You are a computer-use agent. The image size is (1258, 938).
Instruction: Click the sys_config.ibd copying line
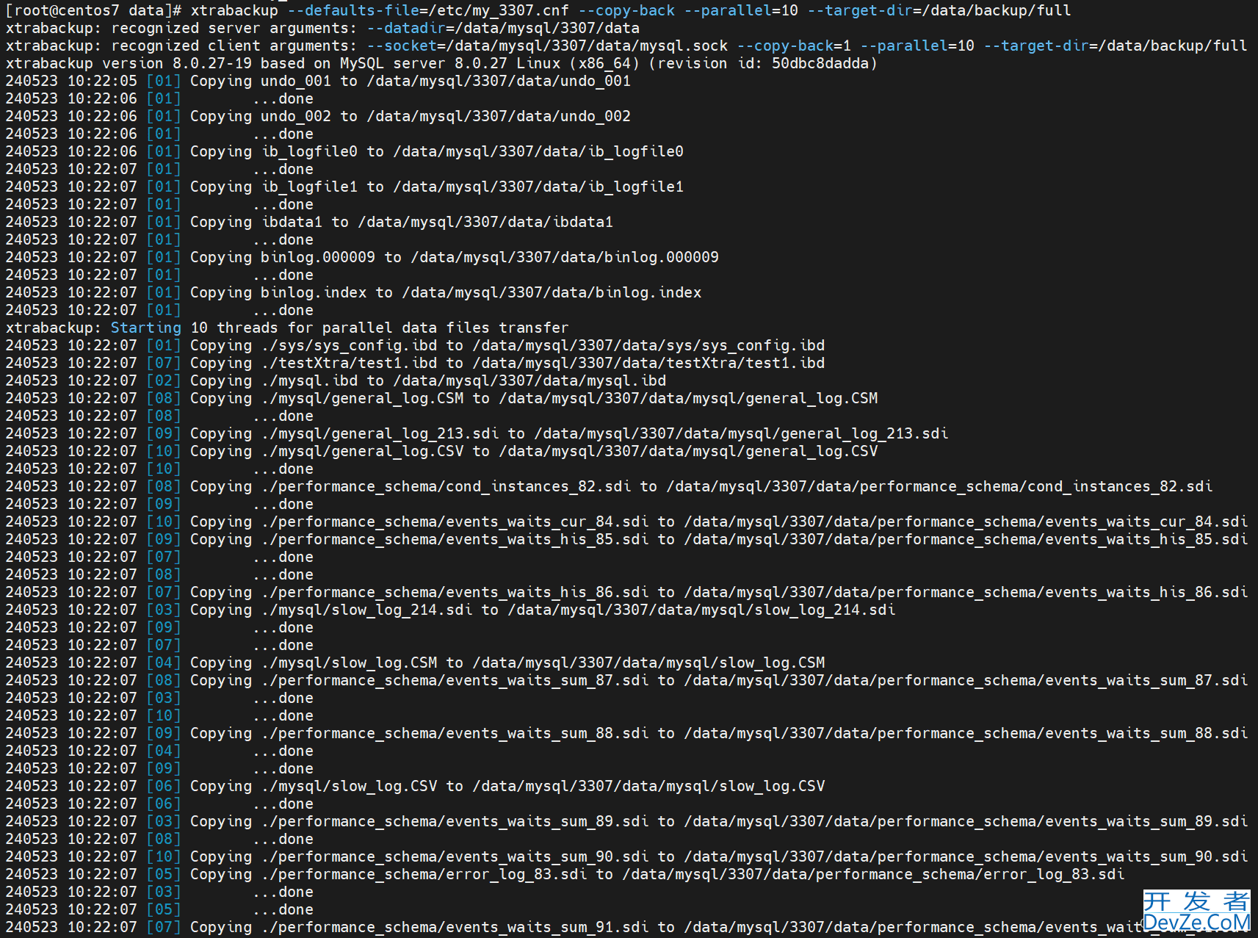pyautogui.click(x=415, y=345)
